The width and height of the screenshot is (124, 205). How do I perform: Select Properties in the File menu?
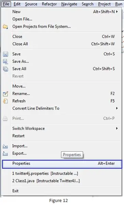coord(62,164)
